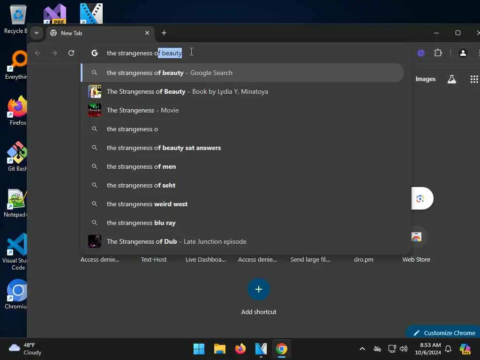
Task: Open the Extensions puzzle piece menu
Action: tap(438, 53)
